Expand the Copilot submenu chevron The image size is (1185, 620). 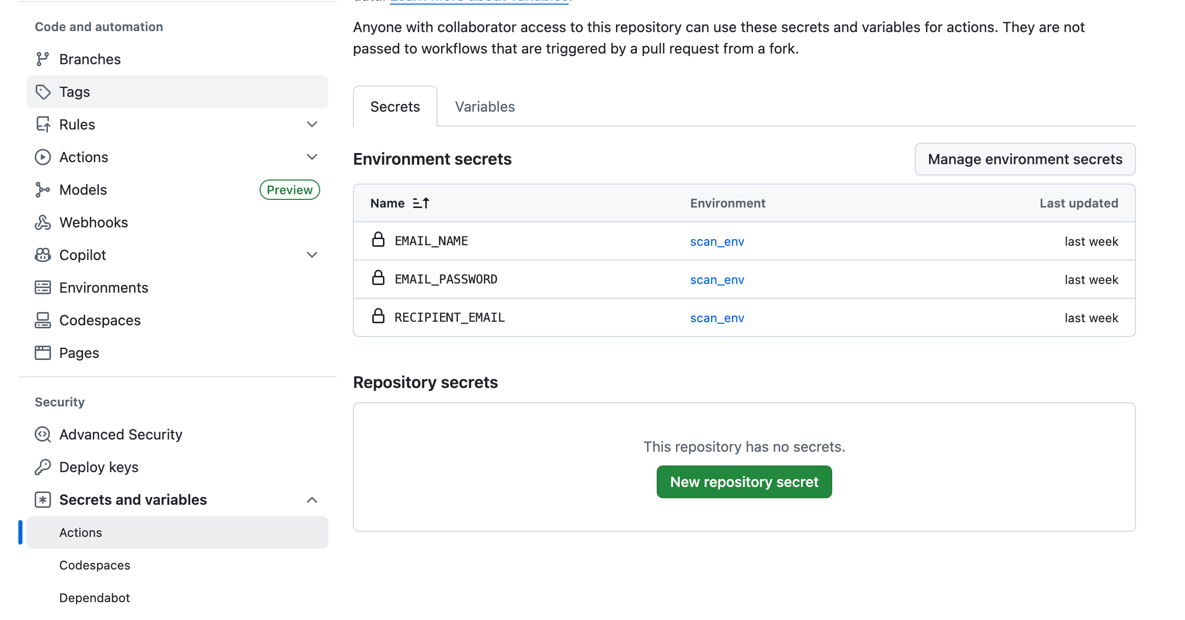312,255
